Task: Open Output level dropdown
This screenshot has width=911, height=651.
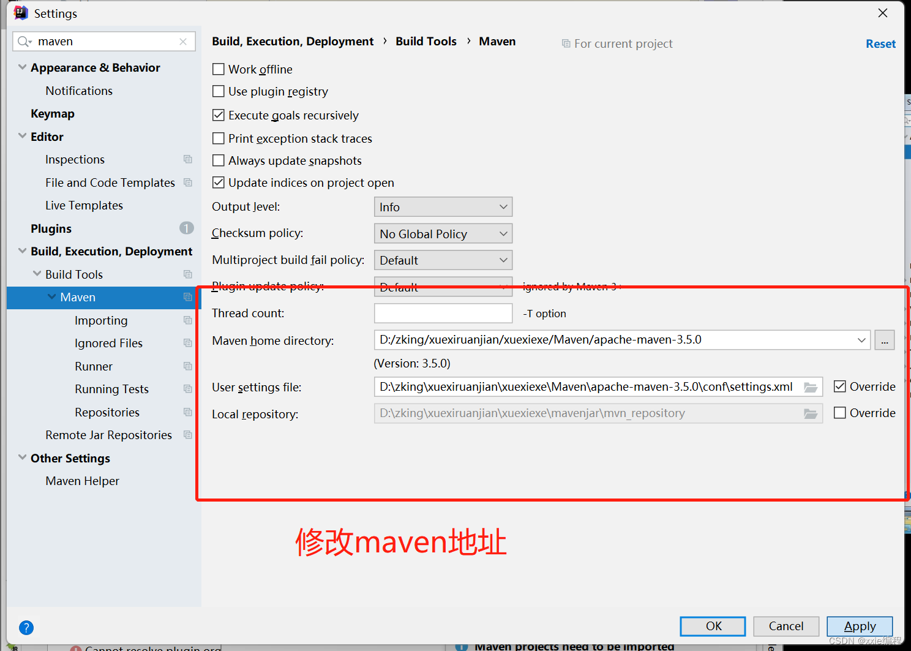Action: point(443,207)
